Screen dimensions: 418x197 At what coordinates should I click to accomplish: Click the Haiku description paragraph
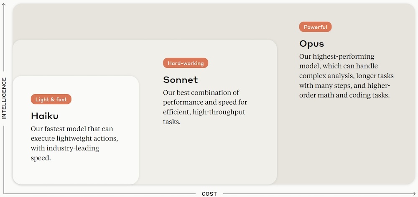pos(77,143)
